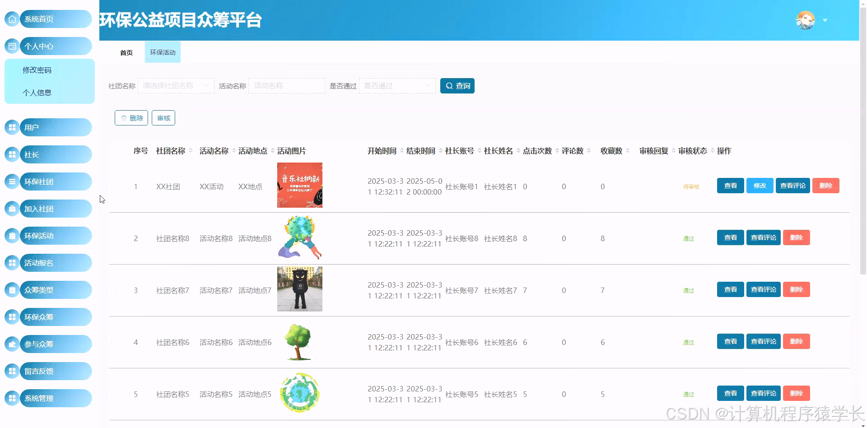Open 留言反馈 in sidebar
Image resolution: width=867 pixels, height=428 pixels.
click(56, 371)
